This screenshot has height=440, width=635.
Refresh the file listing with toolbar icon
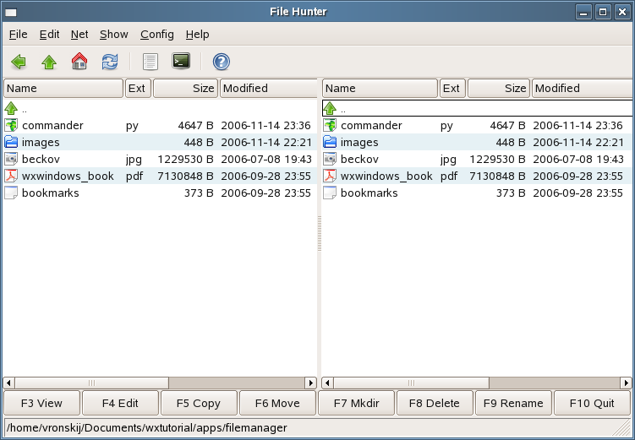pyautogui.click(x=110, y=62)
